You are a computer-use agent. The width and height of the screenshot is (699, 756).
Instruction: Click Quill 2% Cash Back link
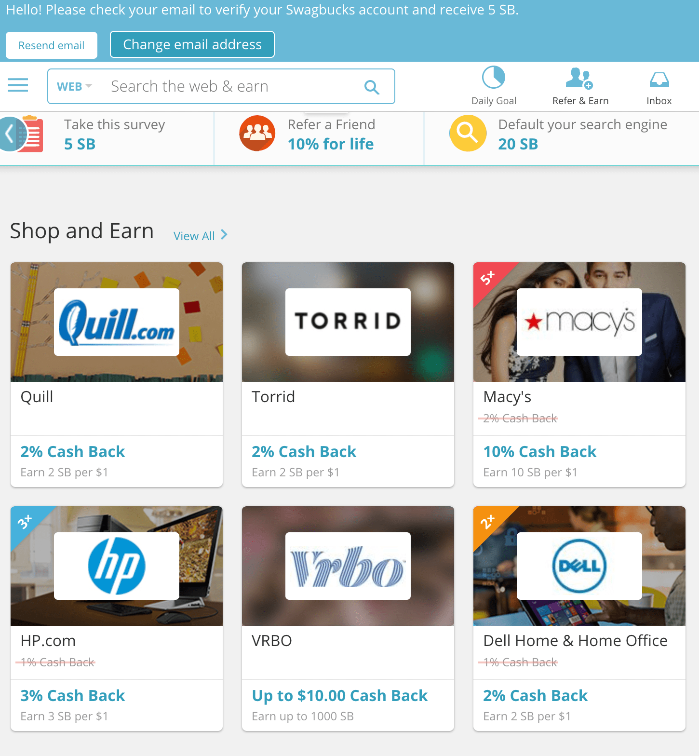click(73, 451)
